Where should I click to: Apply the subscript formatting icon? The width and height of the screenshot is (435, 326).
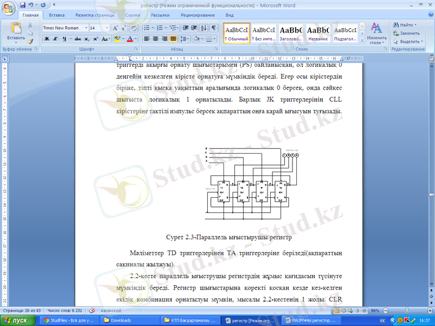click(88, 39)
